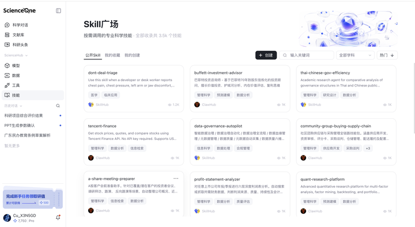Open dont-deal-triage skill title
The image size is (415, 227).
pos(103,73)
